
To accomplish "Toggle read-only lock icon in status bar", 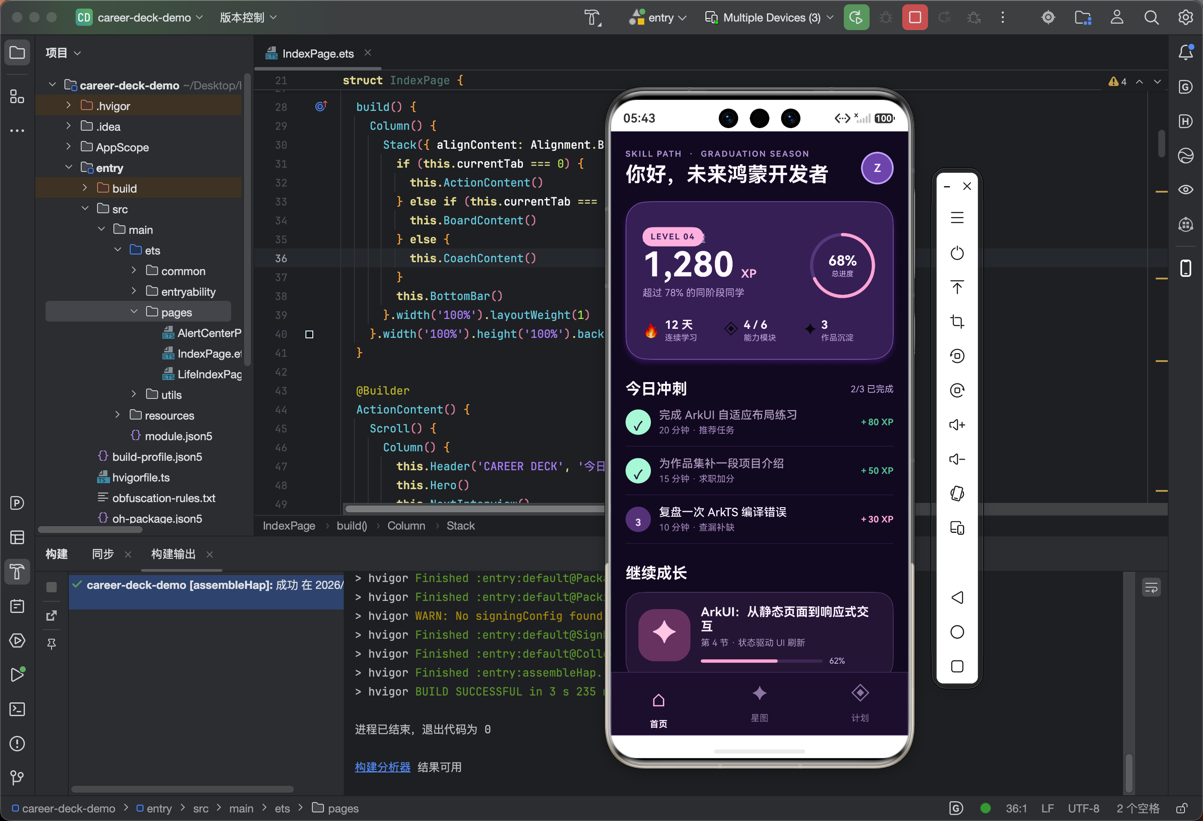I will coord(1182,808).
